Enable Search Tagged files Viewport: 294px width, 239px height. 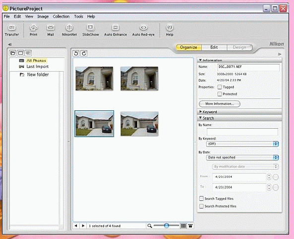click(201, 198)
